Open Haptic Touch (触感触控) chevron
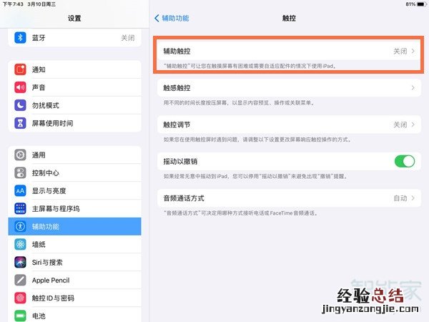Viewport: 429px width, 322px height. [413, 87]
